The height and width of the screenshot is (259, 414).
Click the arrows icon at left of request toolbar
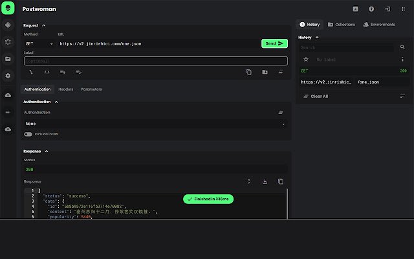pyautogui.click(x=31, y=72)
